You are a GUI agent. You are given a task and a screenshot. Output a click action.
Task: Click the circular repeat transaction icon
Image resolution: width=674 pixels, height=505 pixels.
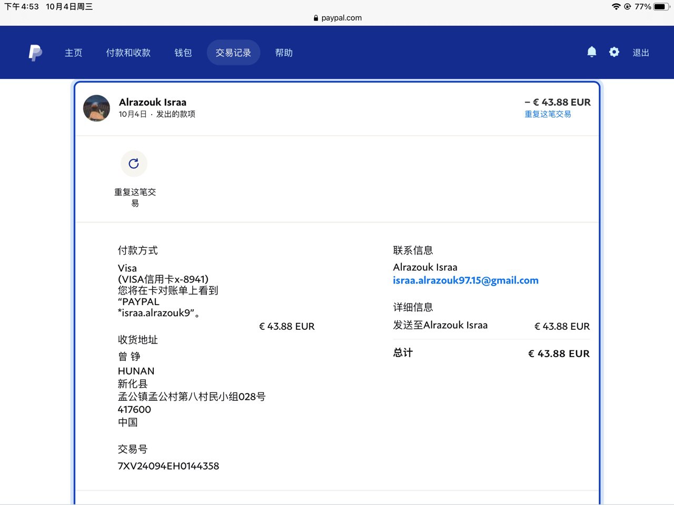[x=134, y=164]
